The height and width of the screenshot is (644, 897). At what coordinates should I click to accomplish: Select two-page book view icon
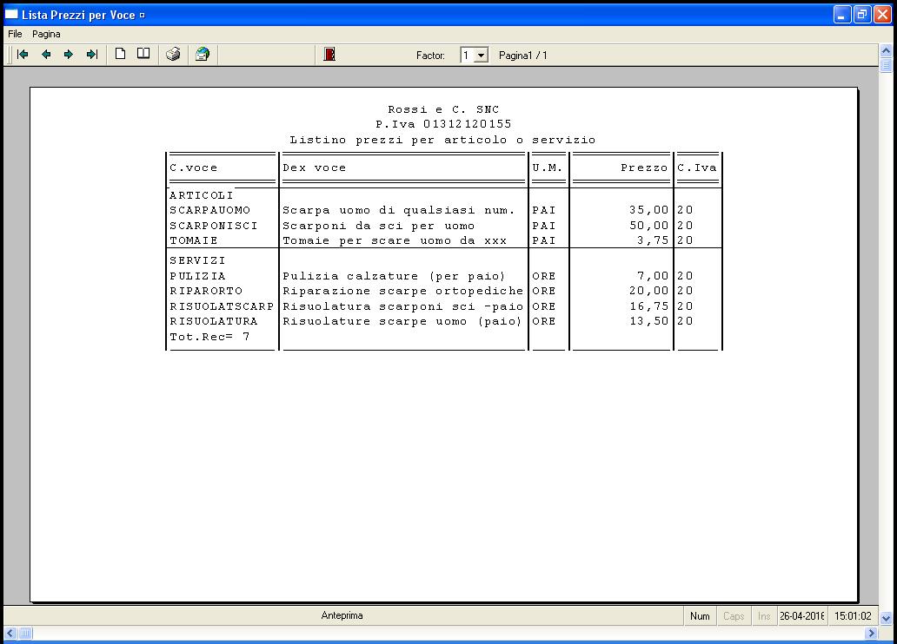point(143,55)
